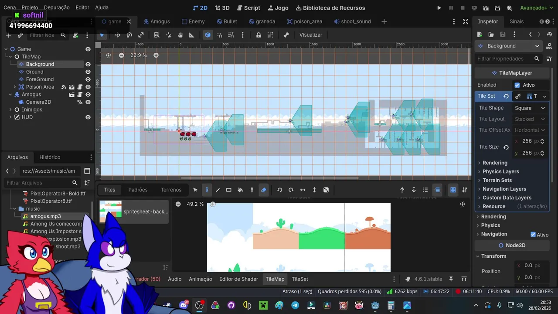Open the Background node selector dropdown
This screenshot has width=558, height=314.
pos(509,46)
